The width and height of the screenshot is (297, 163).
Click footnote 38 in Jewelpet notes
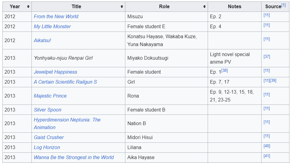[x=224, y=71]
